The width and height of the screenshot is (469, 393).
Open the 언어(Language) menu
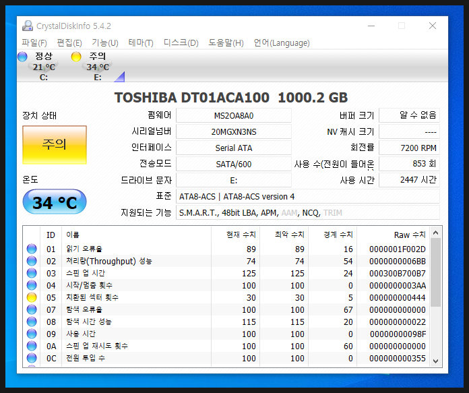pos(282,42)
